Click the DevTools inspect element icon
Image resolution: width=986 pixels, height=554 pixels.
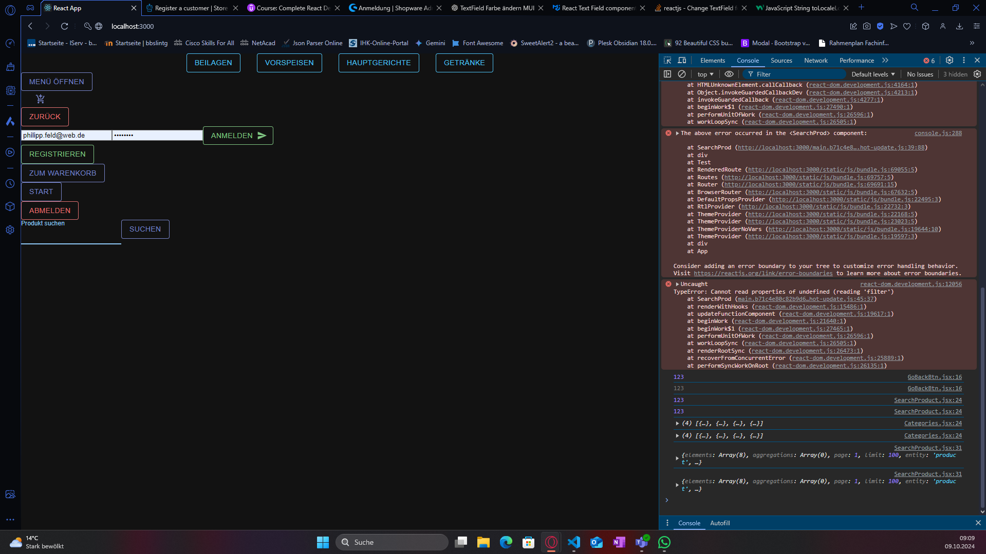click(x=667, y=61)
